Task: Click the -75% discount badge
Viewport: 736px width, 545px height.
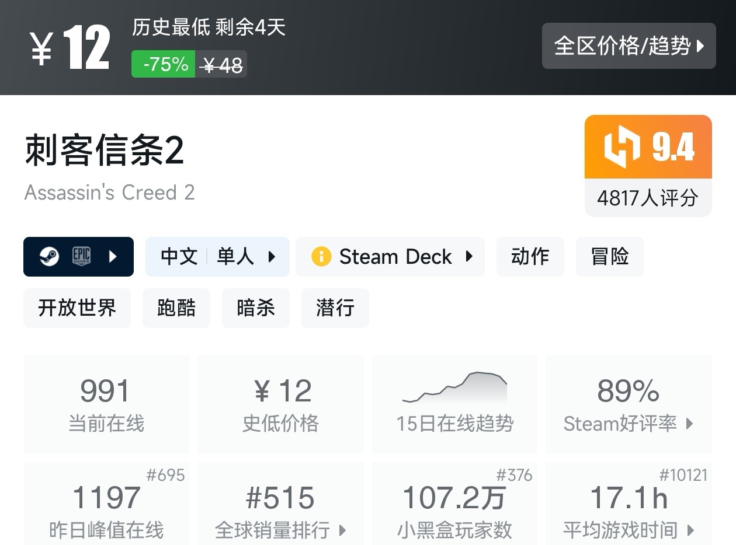Action: tap(163, 64)
